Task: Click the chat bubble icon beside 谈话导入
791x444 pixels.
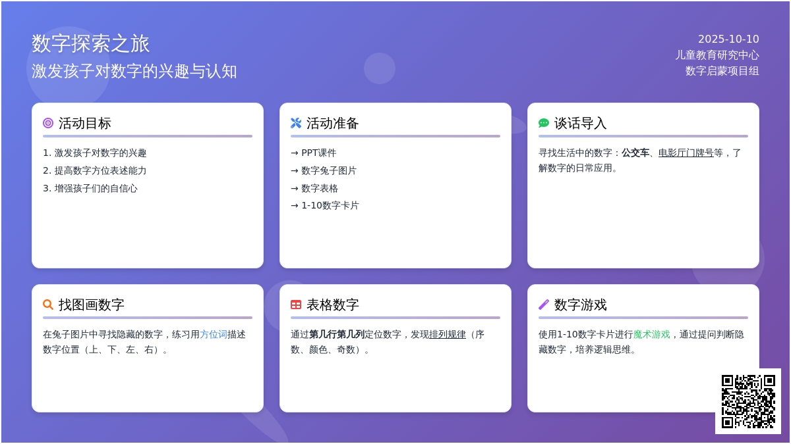Action: point(544,123)
